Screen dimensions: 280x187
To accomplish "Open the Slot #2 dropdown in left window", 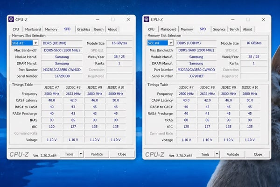I will pos(35,43).
